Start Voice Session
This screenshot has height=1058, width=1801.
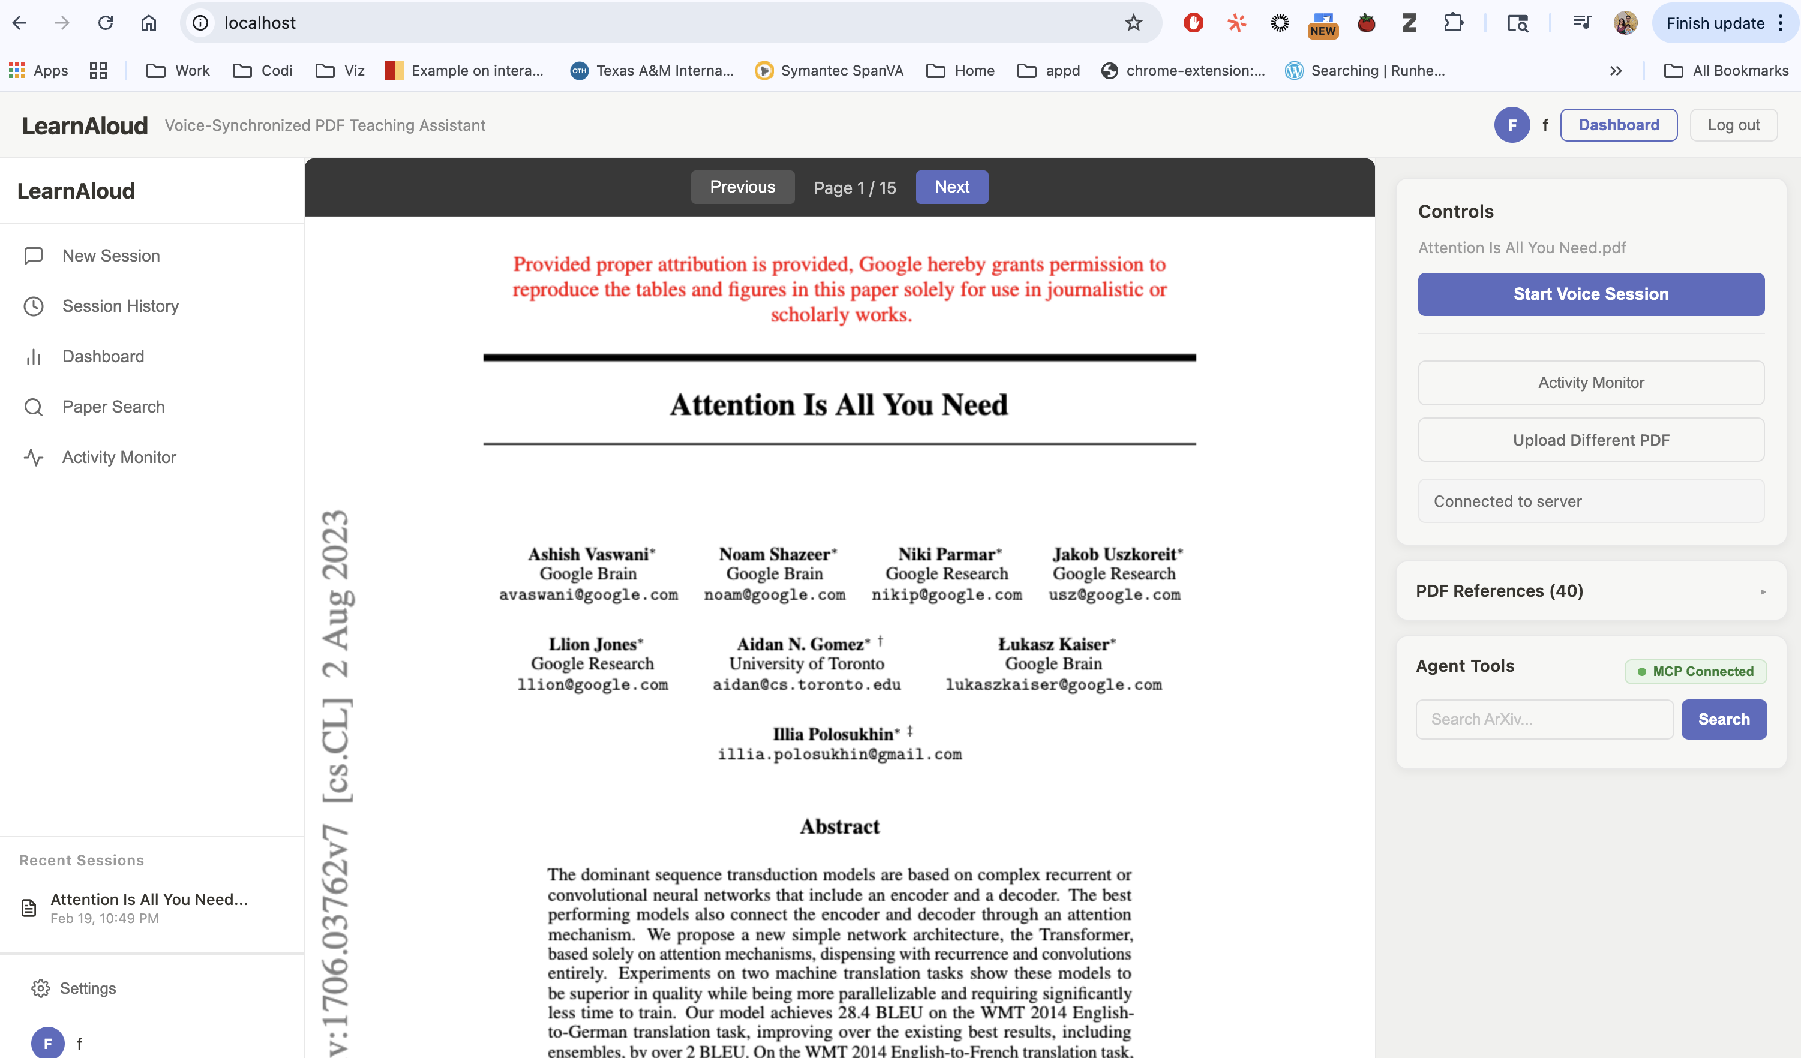point(1590,294)
